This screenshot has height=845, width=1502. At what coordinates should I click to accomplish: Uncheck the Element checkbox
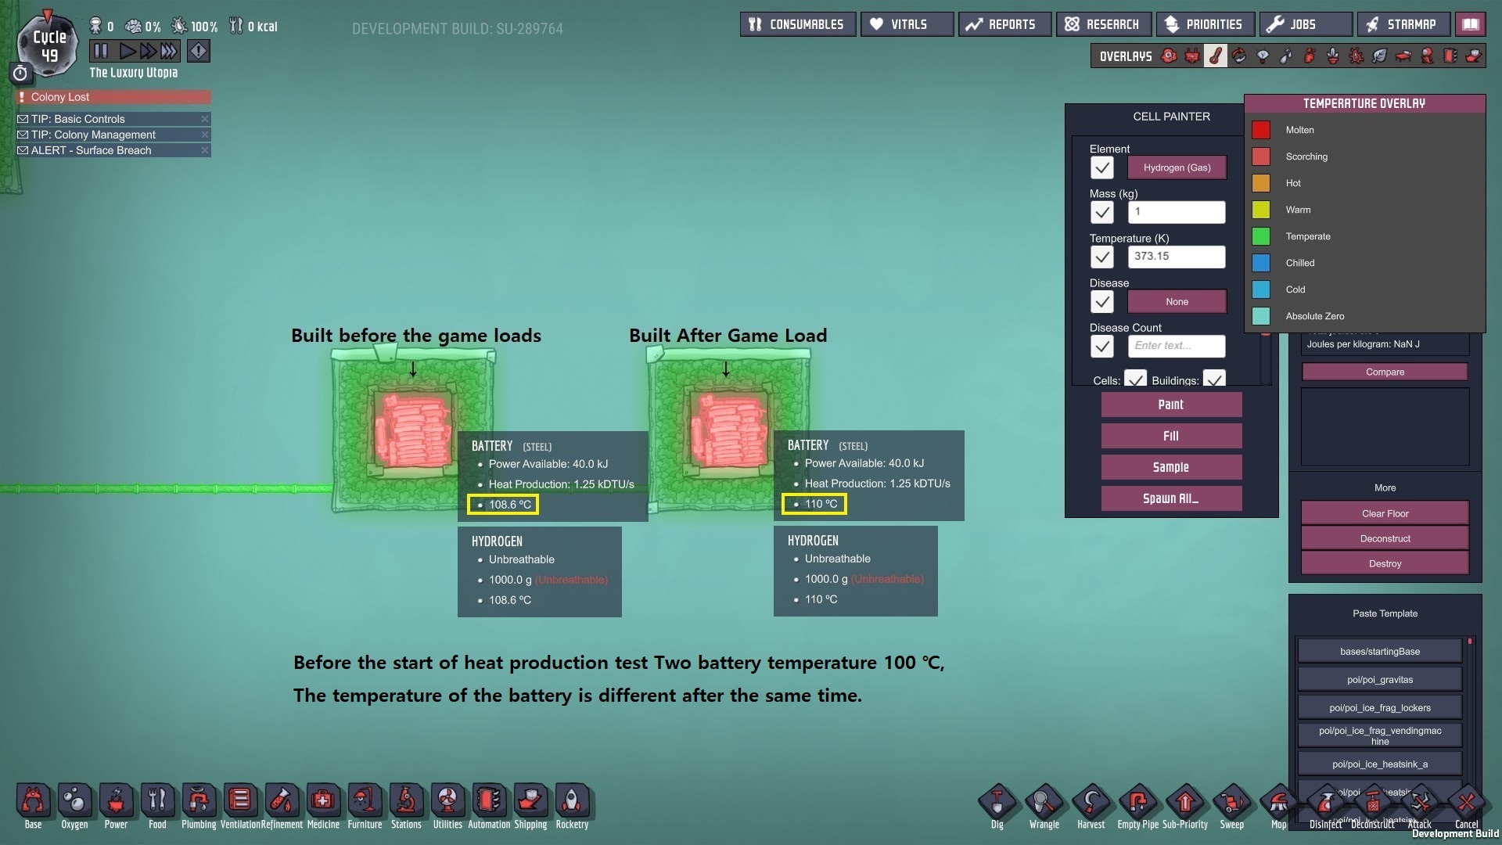(x=1101, y=167)
